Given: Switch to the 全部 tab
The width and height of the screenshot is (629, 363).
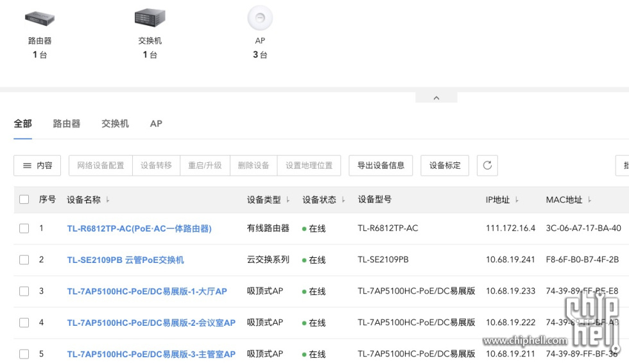Looking at the screenshot, I should [22, 124].
